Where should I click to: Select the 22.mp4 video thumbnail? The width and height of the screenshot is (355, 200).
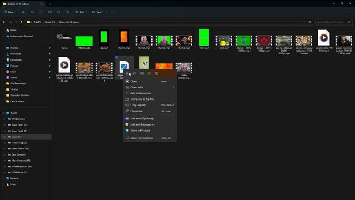(x=104, y=37)
